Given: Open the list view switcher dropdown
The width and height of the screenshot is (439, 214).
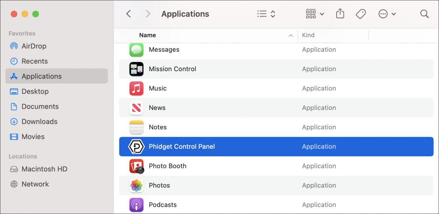Looking at the screenshot, I should tap(266, 14).
